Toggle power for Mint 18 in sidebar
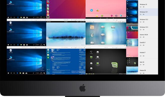 (x=140, y=65)
